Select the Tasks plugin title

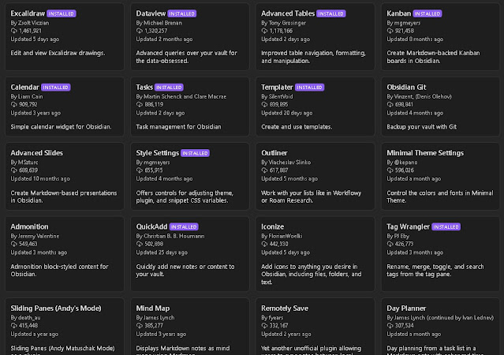144,87
